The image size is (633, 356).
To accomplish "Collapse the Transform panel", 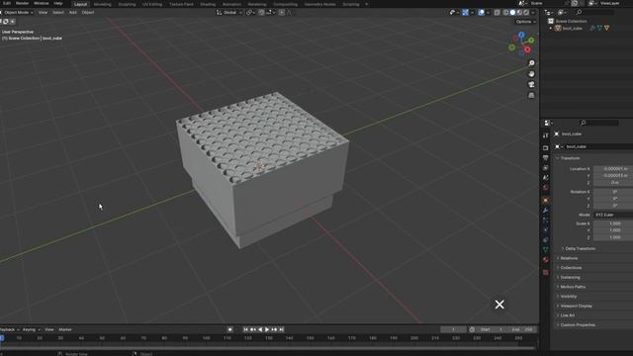I will tap(570, 158).
